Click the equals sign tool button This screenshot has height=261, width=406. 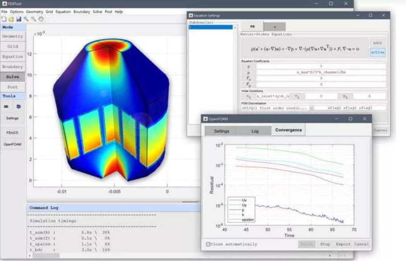click(x=6, y=106)
